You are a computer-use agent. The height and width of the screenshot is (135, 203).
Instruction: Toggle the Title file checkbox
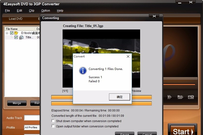click(x=16, y=37)
